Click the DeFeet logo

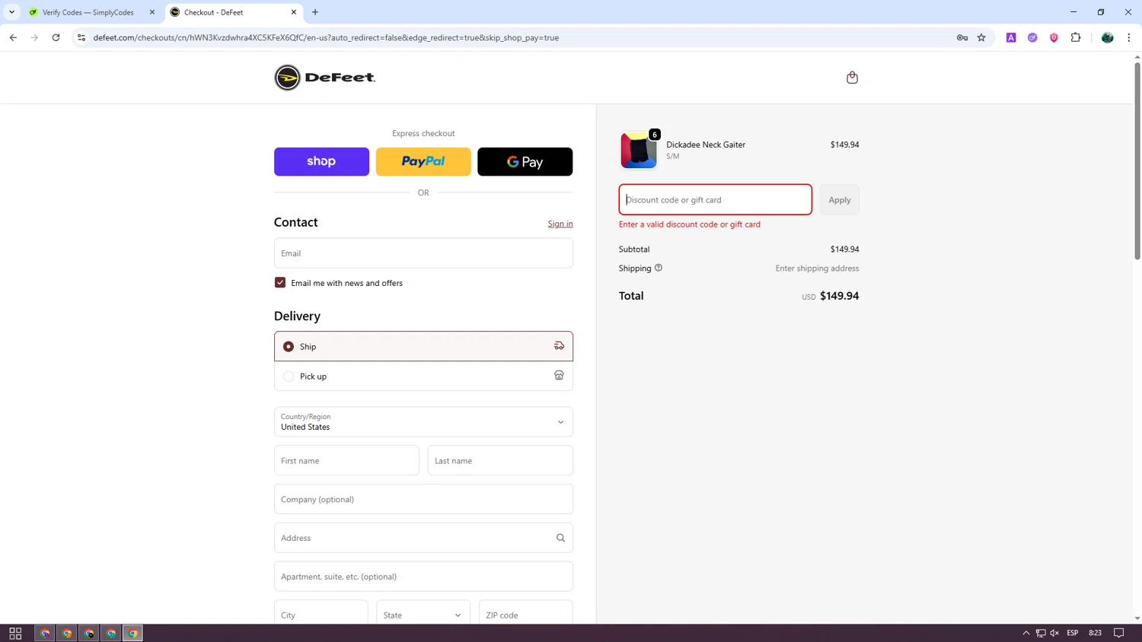click(325, 78)
